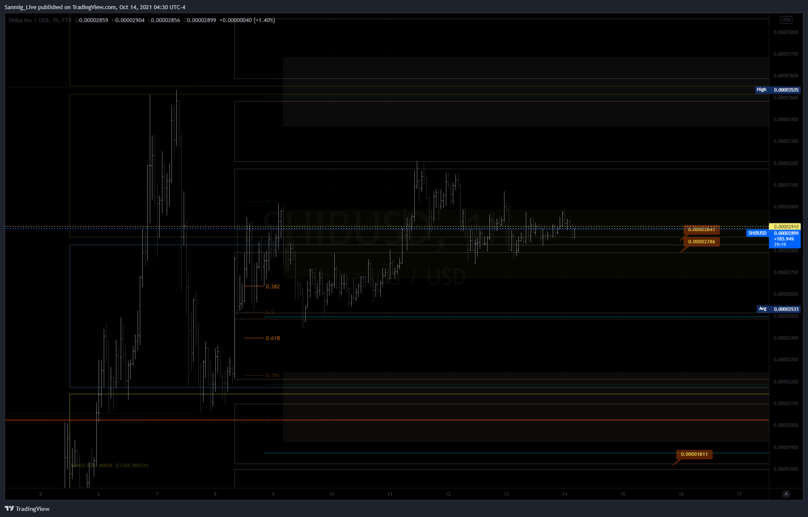The image size is (808, 517).
Task: Click the +183.94% change readout
Action: [x=784, y=239]
